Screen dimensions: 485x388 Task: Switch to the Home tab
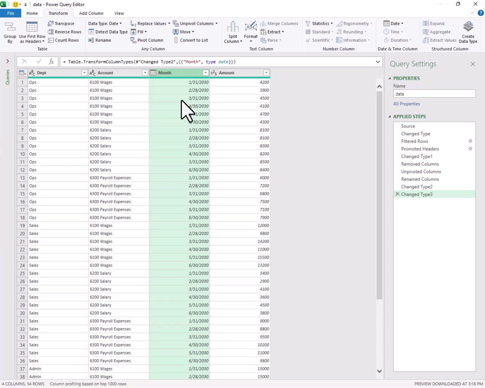coord(32,13)
